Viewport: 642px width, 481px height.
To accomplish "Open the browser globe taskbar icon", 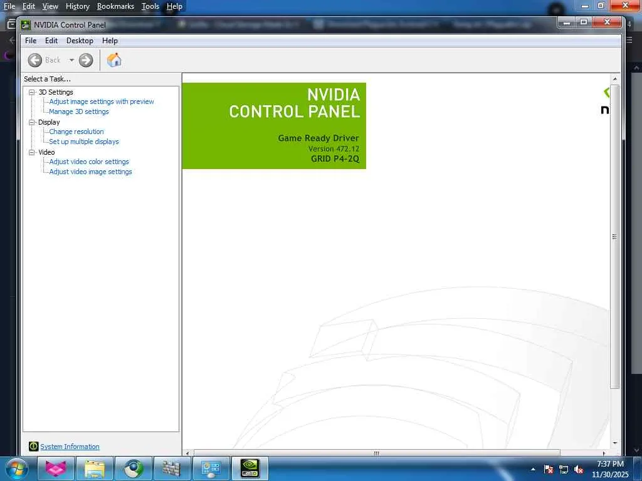I will [x=134, y=468].
